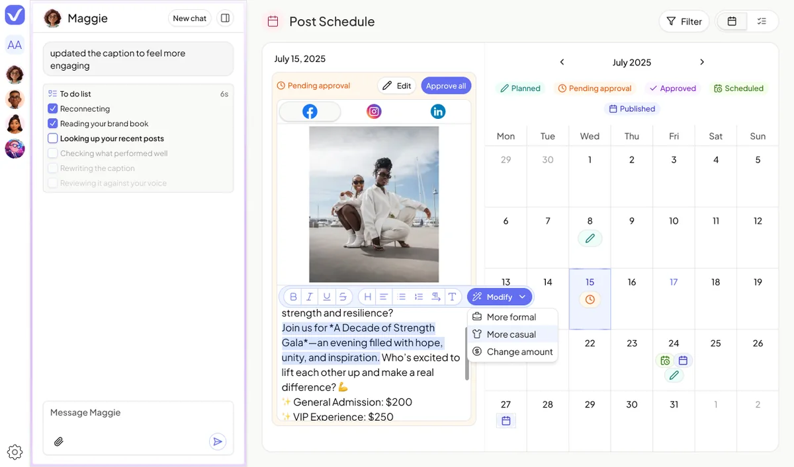Filter by Approved status

pos(672,88)
